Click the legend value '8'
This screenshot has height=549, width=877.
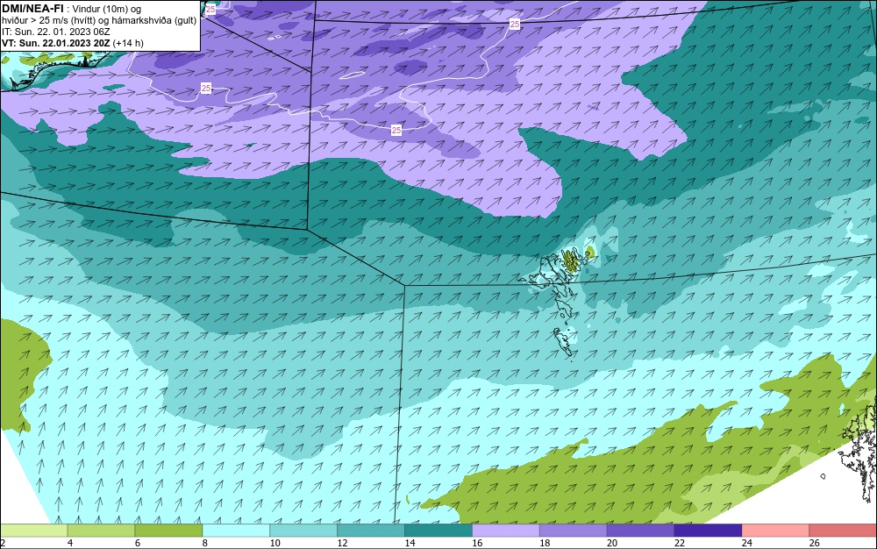pos(205,543)
